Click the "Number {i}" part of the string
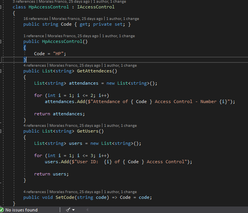Screen dimensions: 248x213 coord(214,102)
